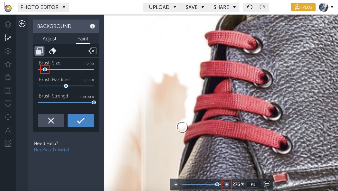Open the Here's a Tutorial link
The height and width of the screenshot is (191, 338).
(x=51, y=150)
